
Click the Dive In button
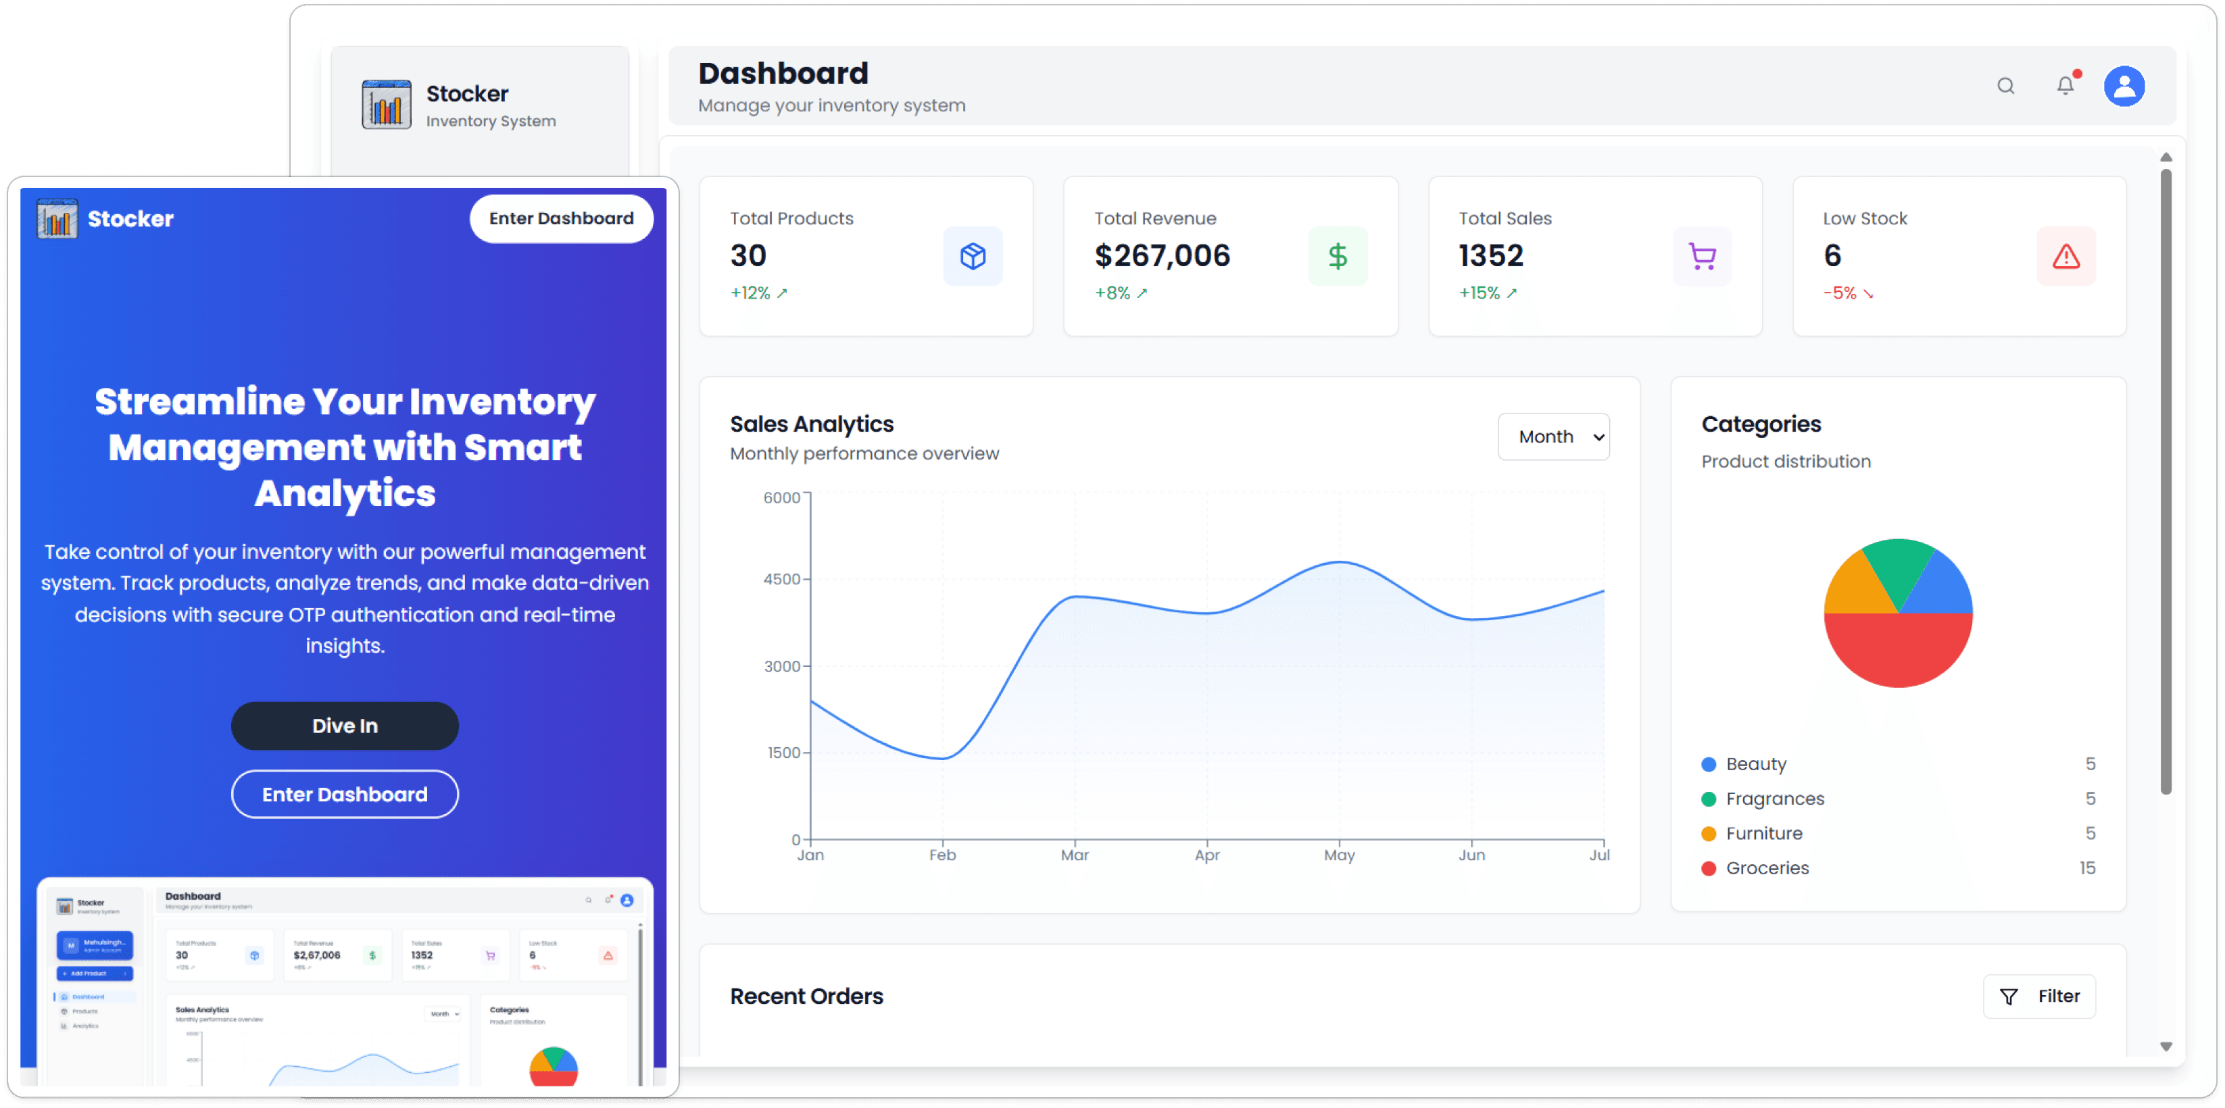345,726
